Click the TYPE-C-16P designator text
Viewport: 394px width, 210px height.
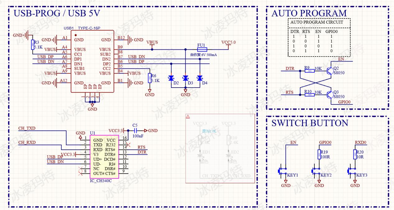pyautogui.click(x=89, y=28)
